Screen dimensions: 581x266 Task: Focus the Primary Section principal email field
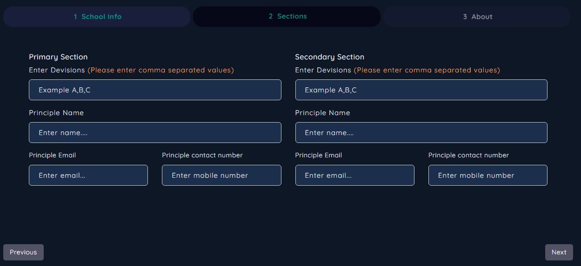88,175
